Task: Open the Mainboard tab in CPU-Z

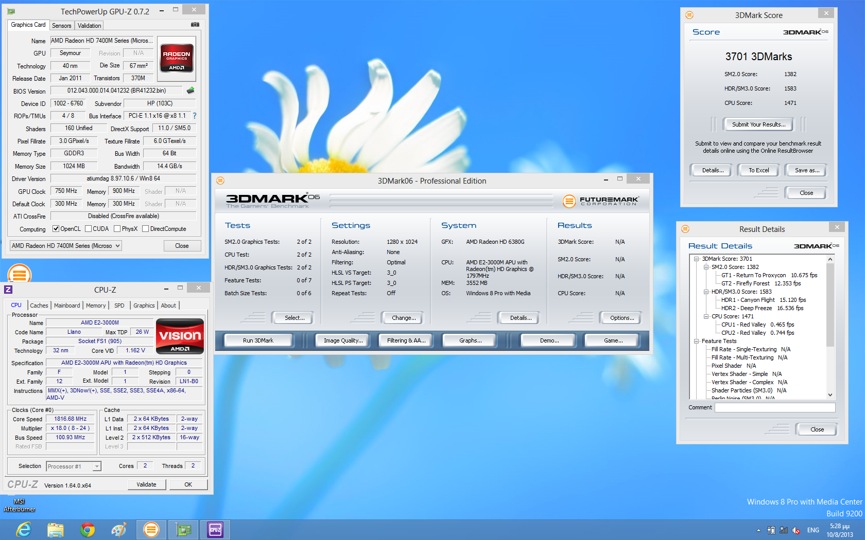Action: point(67,305)
